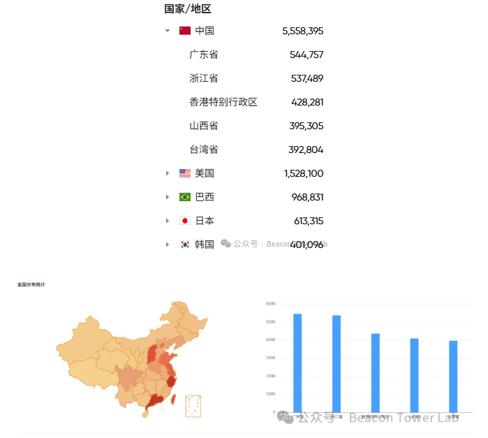Click the United States flag icon
Image resolution: width=488 pixels, height=438 pixels.
point(185,173)
